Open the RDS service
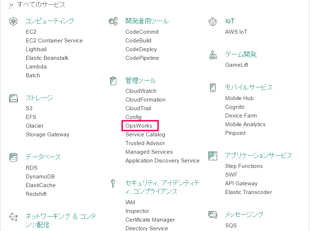Image resolution: width=310 pixels, height=231 pixels. point(32,168)
